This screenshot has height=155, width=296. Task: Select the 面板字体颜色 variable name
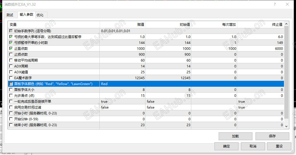pyautogui.click(x=53, y=84)
